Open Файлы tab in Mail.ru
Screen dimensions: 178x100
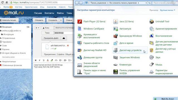60,13
